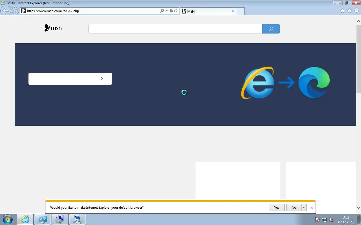Click the search magnifier in address bar

[x=162, y=11]
